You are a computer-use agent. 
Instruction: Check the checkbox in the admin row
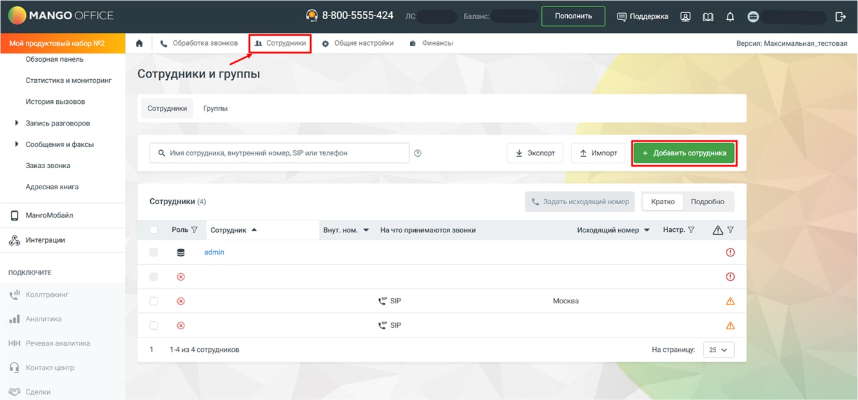click(154, 252)
